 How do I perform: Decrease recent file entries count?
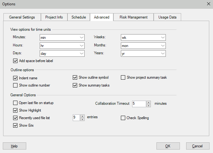coord(82,119)
